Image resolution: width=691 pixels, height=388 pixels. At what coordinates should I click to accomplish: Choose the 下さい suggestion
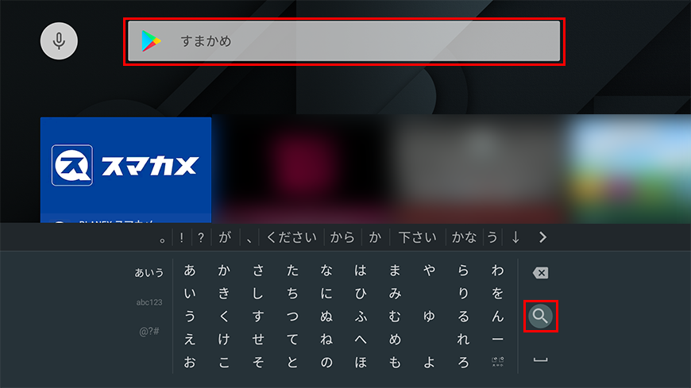417,237
